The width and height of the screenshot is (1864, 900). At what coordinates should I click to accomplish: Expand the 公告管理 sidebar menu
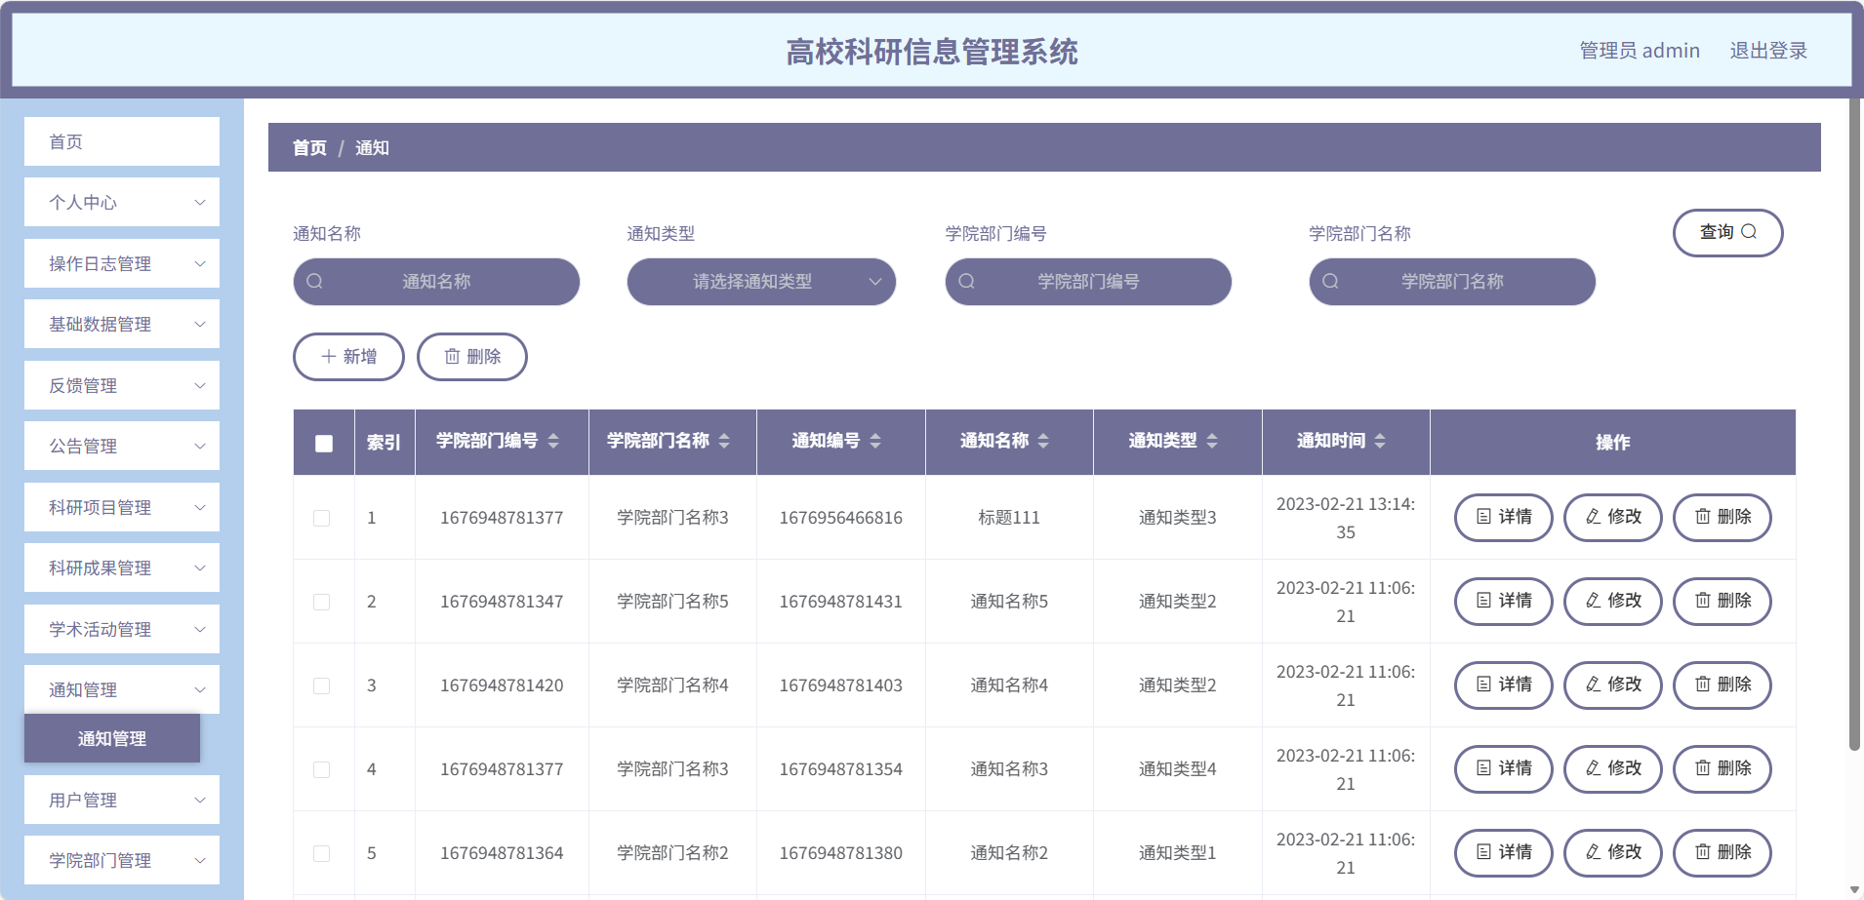coord(122,446)
